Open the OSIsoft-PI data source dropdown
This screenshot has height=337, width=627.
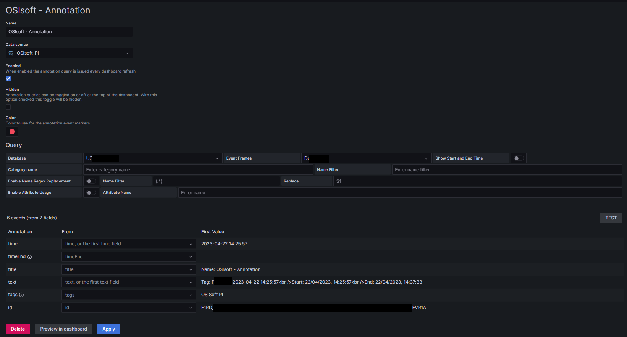coord(69,53)
